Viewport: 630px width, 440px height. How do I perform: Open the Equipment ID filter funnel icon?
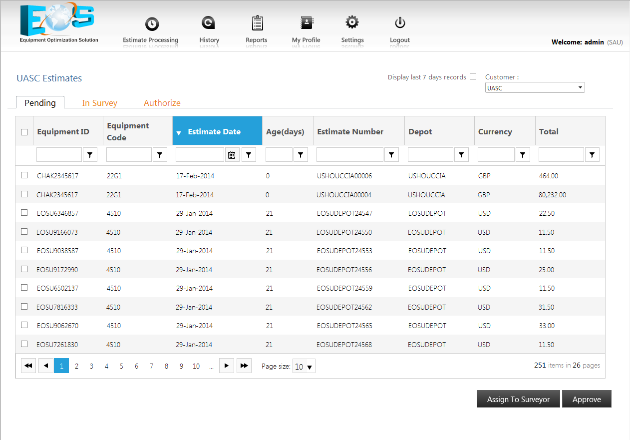click(90, 154)
